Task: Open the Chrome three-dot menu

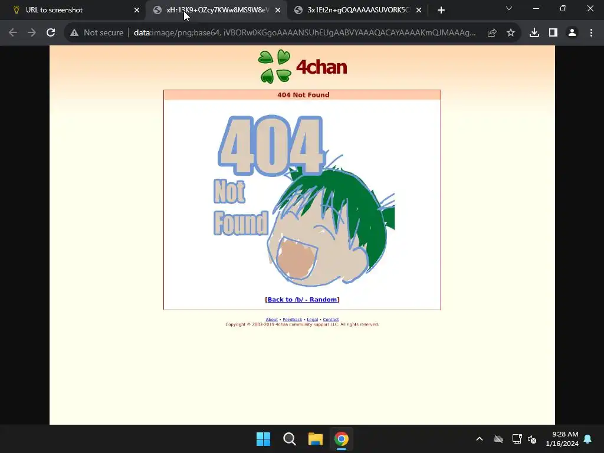Action: [x=591, y=33]
